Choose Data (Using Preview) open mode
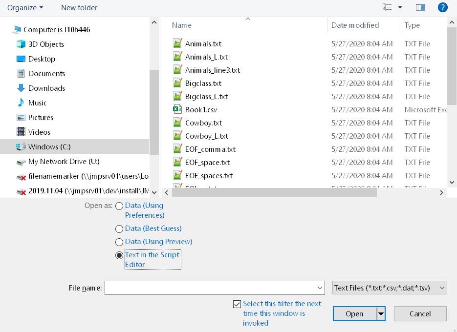Screen dimensions: 457x332 pos(119,242)
